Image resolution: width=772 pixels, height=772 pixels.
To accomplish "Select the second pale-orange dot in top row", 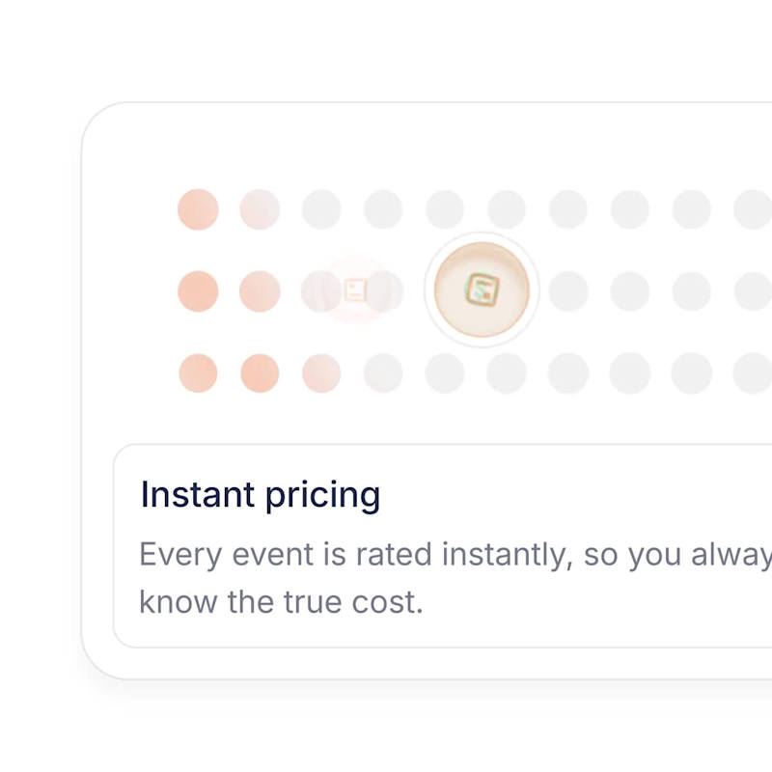I will click(260, 209).
